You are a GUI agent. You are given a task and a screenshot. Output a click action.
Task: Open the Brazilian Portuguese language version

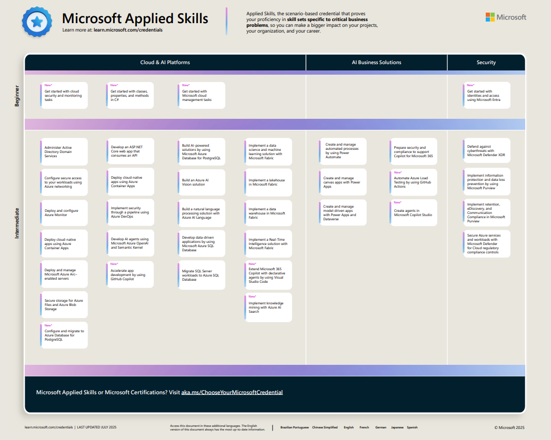[294, 427]
